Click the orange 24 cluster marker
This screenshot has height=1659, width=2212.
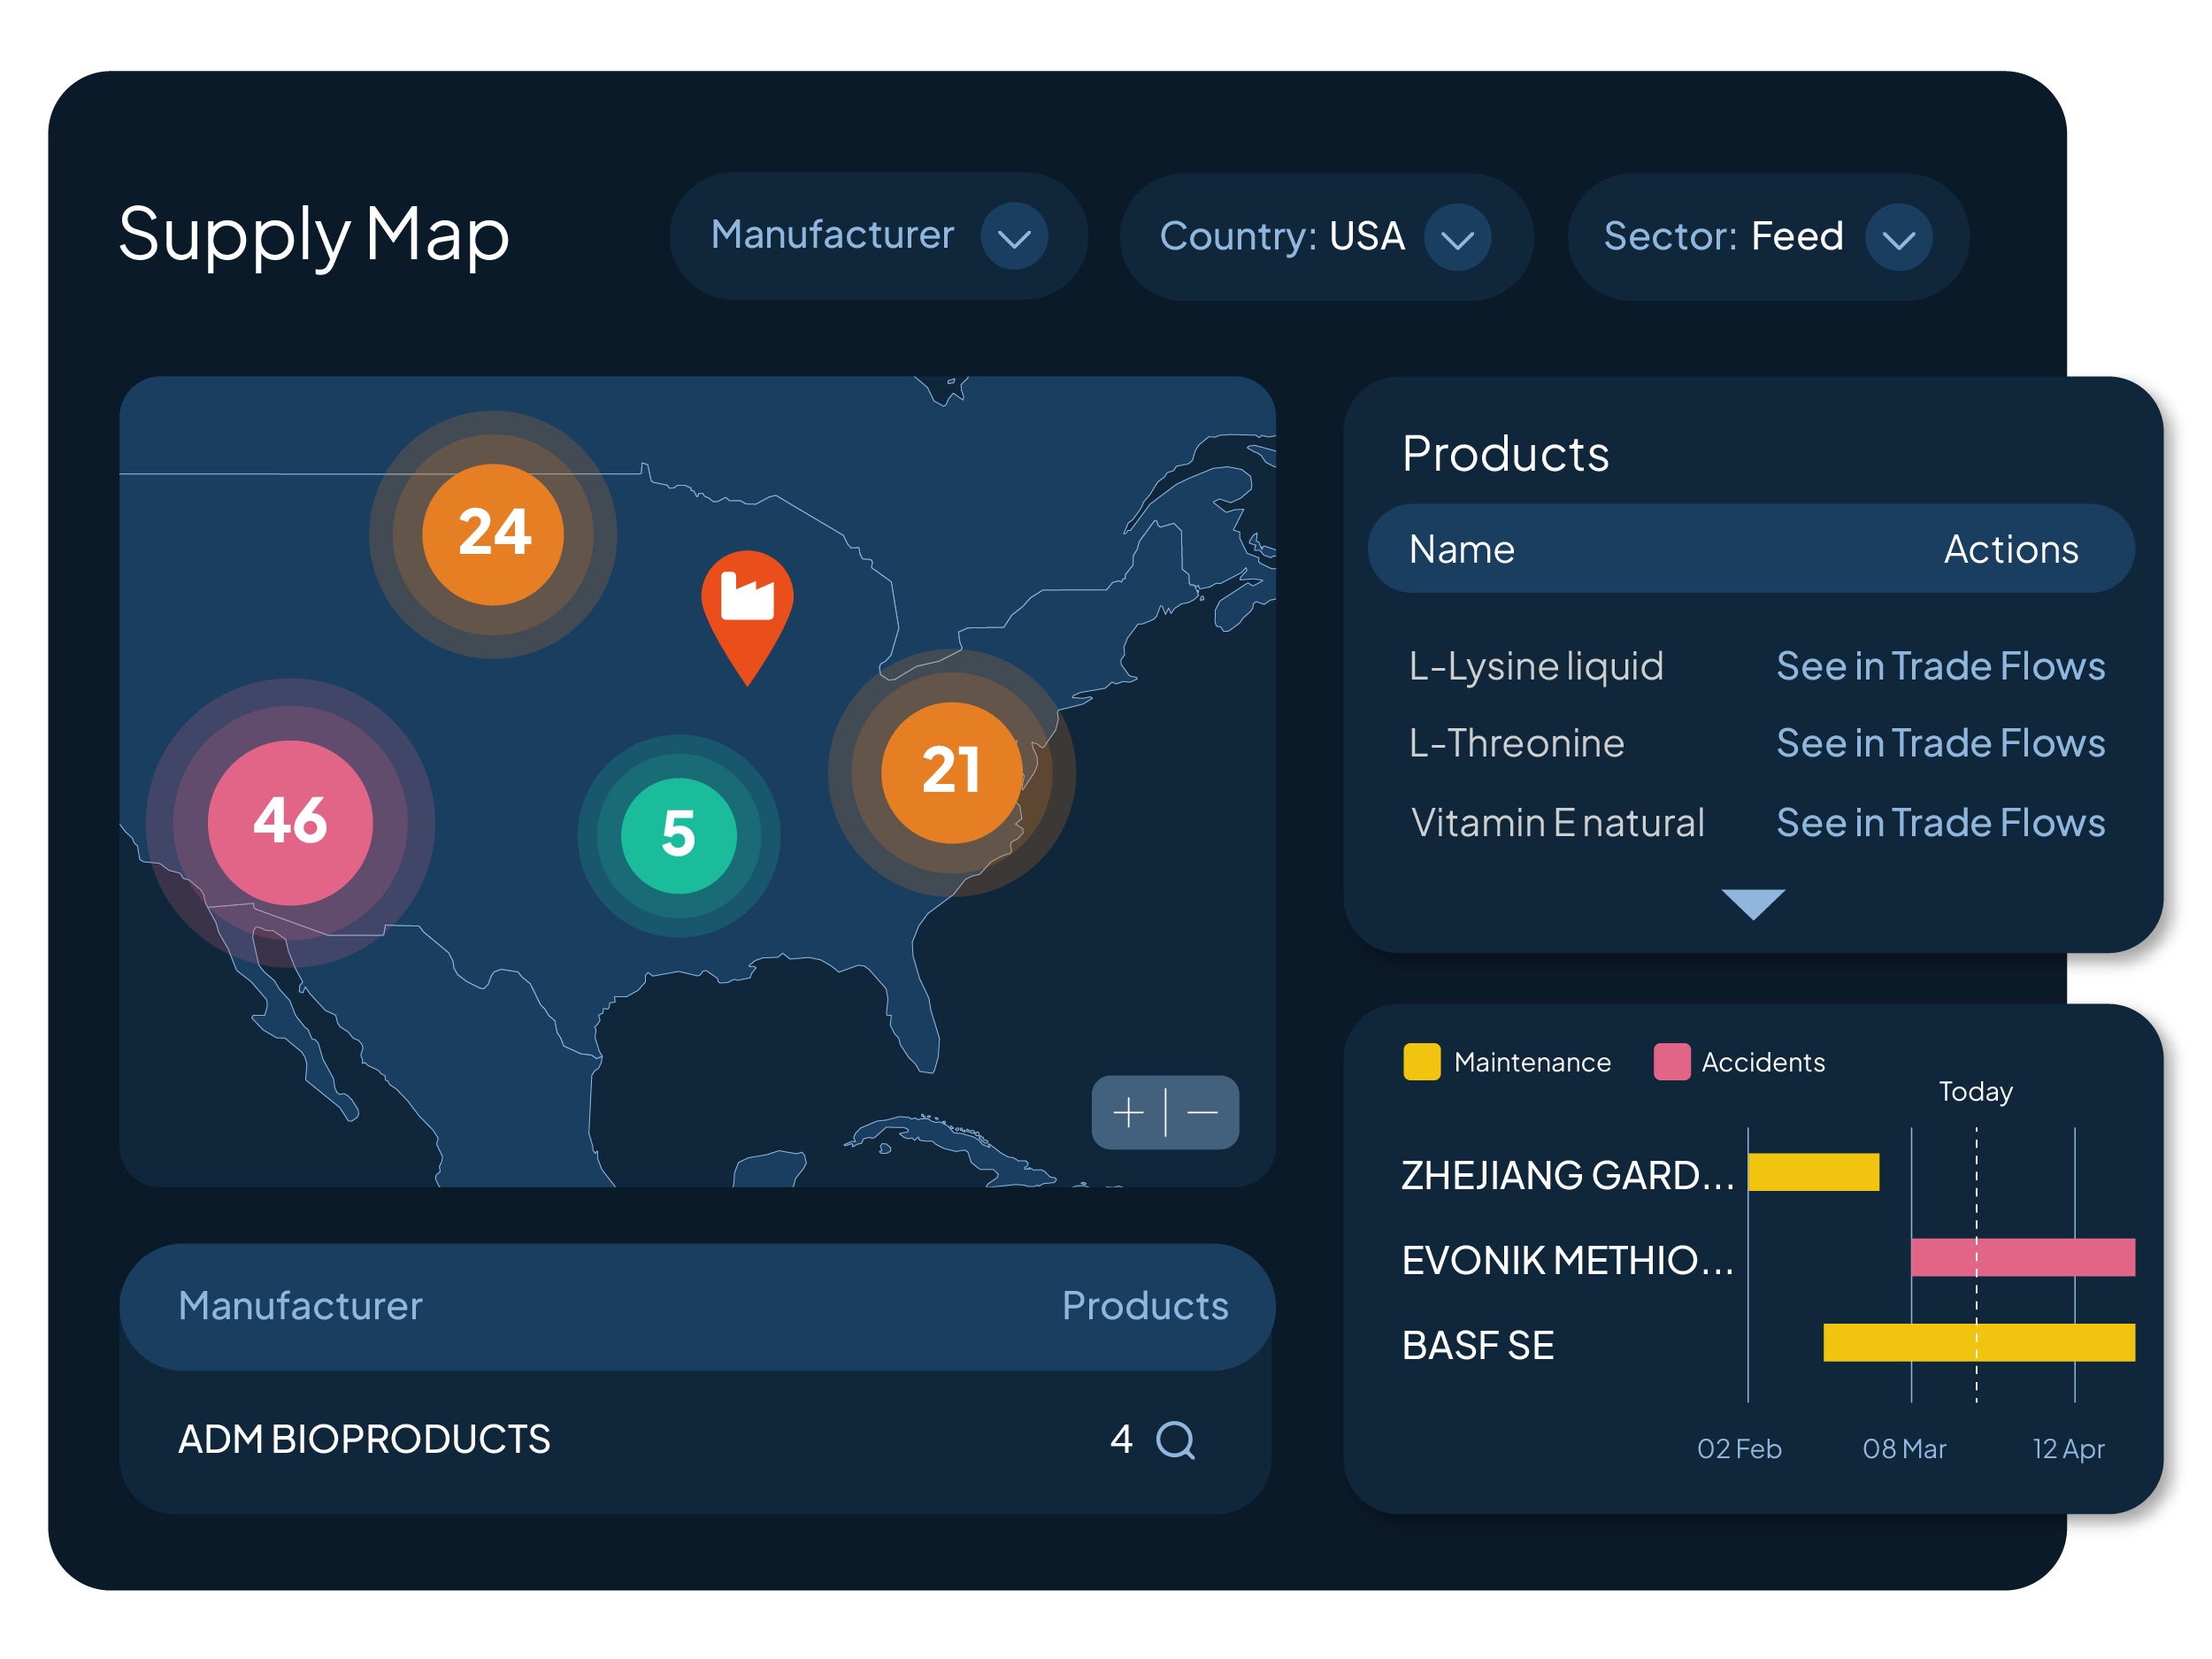(x=493, y=534)
